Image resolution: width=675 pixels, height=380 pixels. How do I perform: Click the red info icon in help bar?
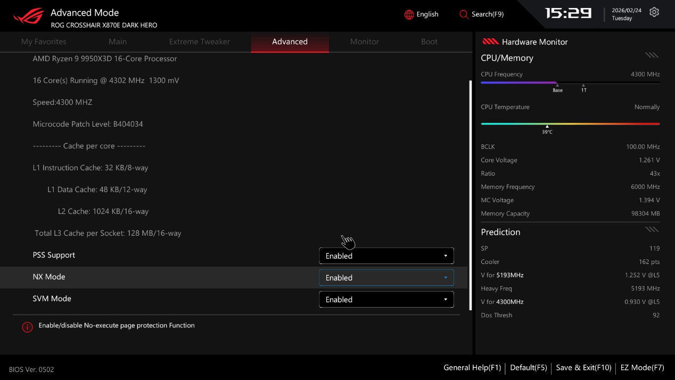click(27, 327)
